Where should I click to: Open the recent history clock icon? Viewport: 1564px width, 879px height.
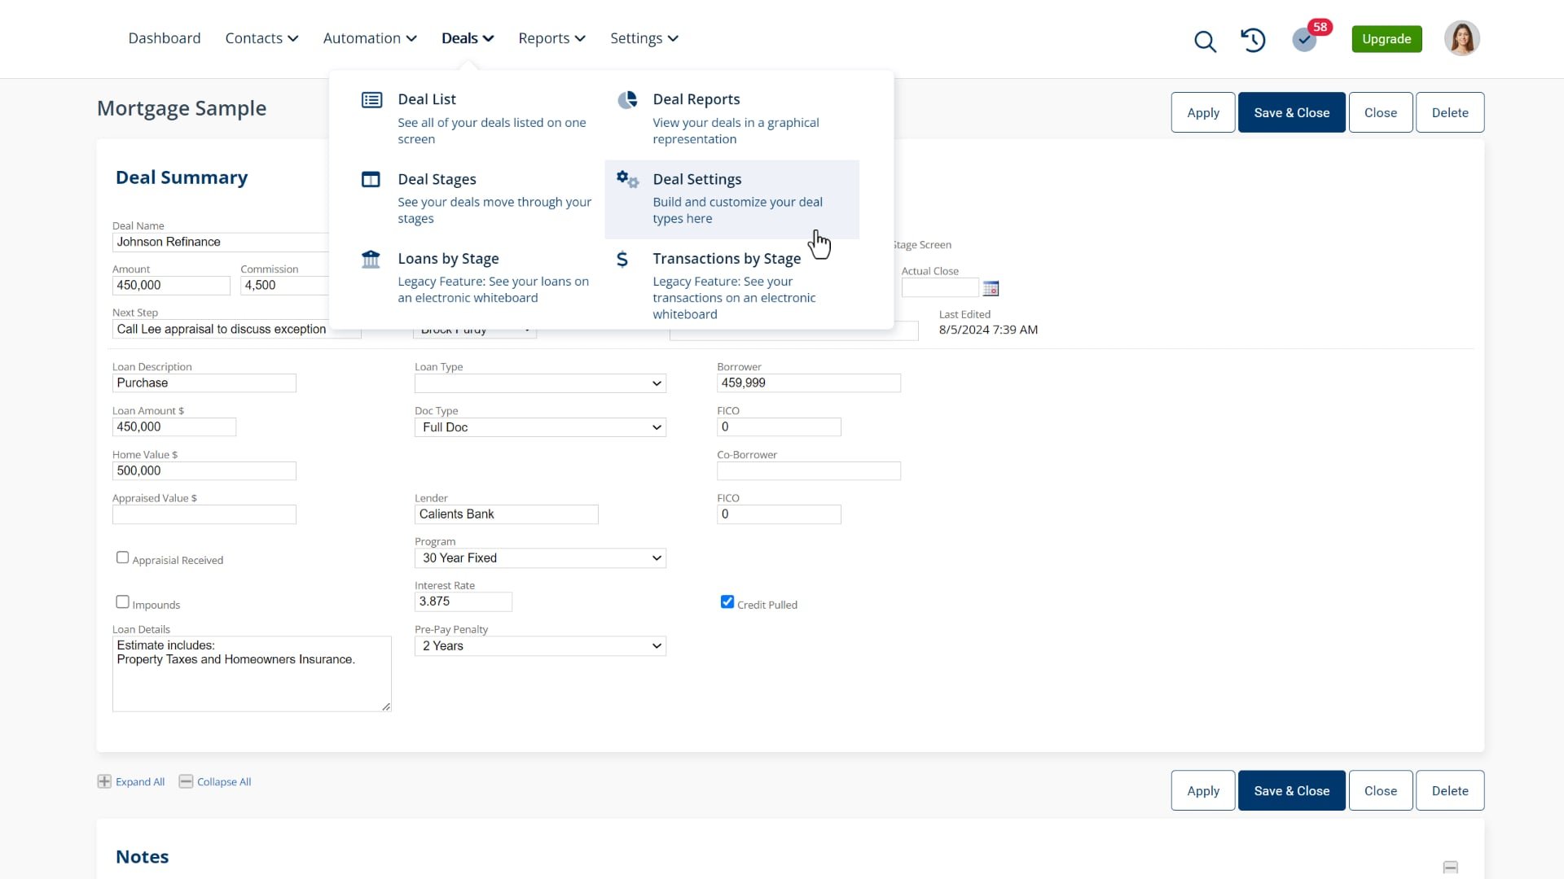(1253, 40)
